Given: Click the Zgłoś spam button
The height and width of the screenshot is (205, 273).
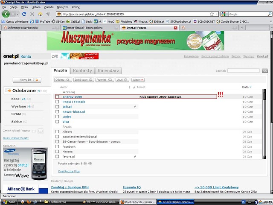Looking at the screenshot, I should point(84,80).
